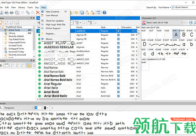Click the font list horizontal scrollbar
The image size is (196, 136).
pyautogui.click(x=61, y=99)
